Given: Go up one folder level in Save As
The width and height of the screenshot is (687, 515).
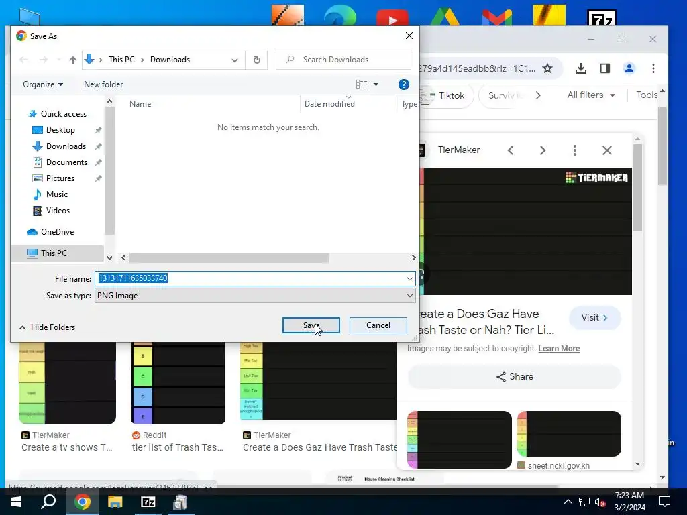Looking at the screenshot, I should (x=72, y=60).
